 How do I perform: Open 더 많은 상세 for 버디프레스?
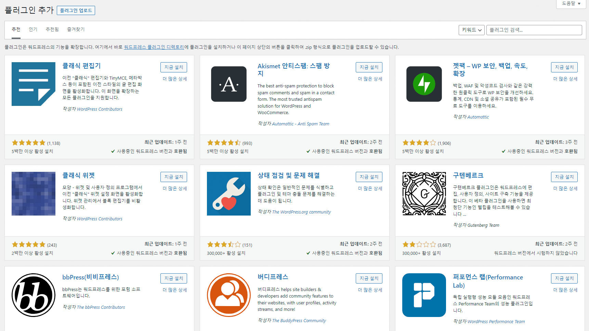coord(370,290)
